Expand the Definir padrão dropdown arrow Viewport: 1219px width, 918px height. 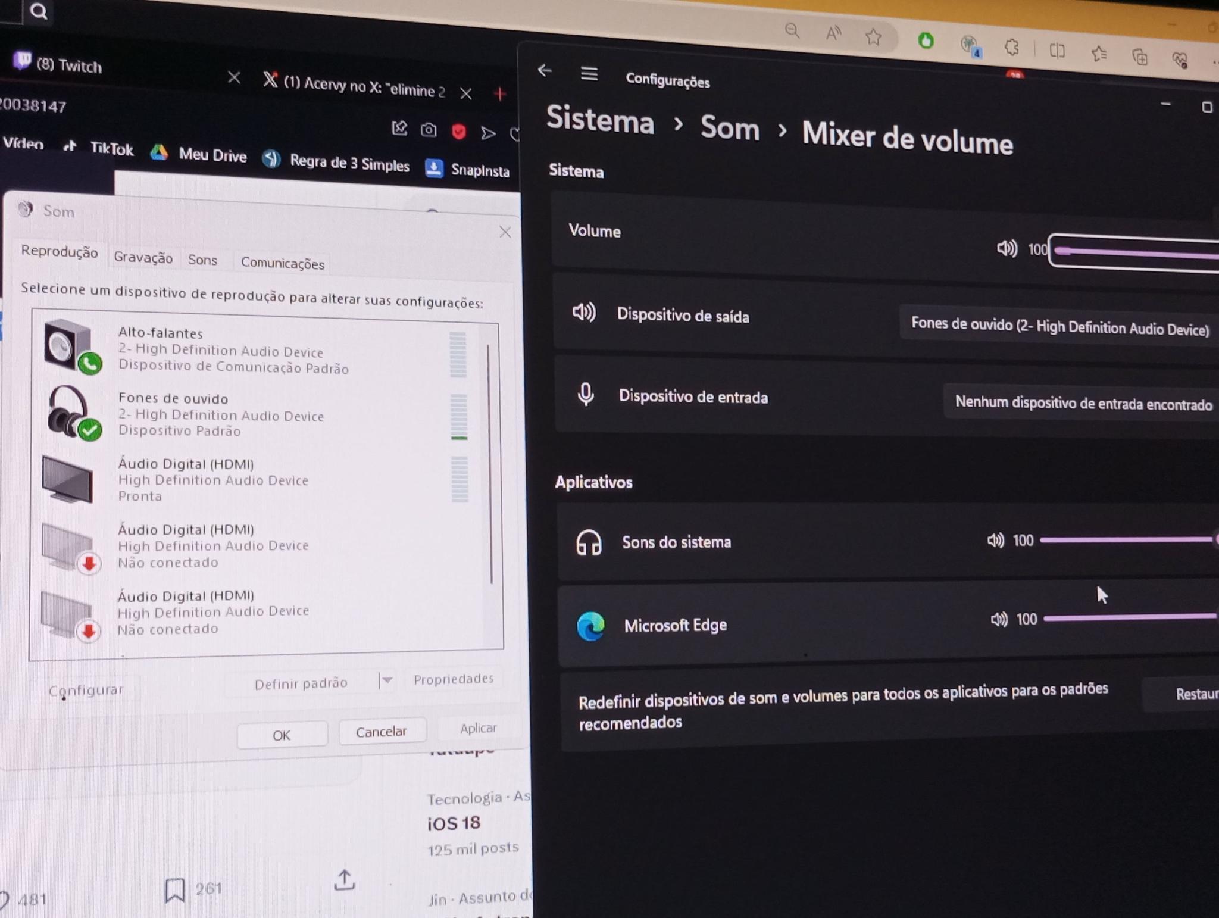tap(387, 680)
